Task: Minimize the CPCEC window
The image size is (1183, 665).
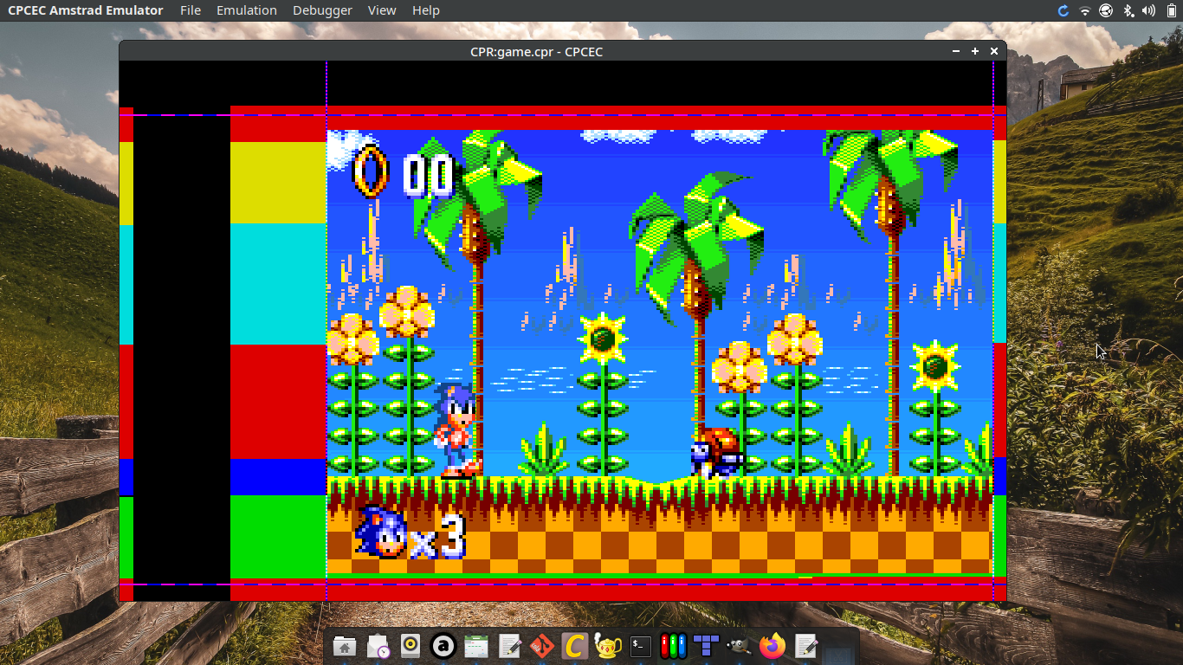Action: pyautogui.click(x=956, y=51)
